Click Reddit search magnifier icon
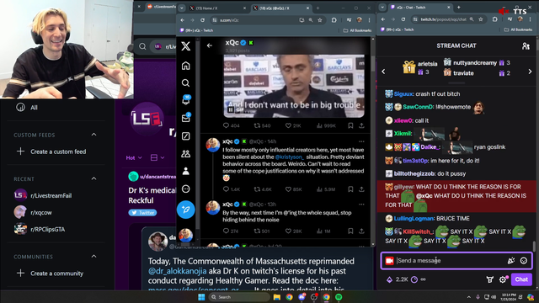The width and height of the screenshot is (539, 303). [142, 46]
